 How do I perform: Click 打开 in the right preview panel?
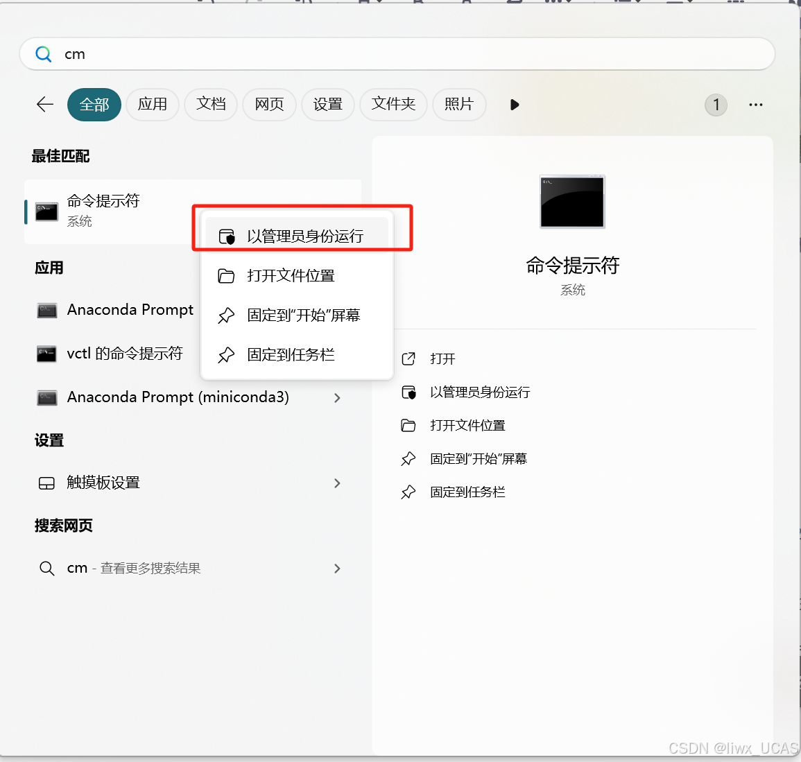tap(442, 358)
